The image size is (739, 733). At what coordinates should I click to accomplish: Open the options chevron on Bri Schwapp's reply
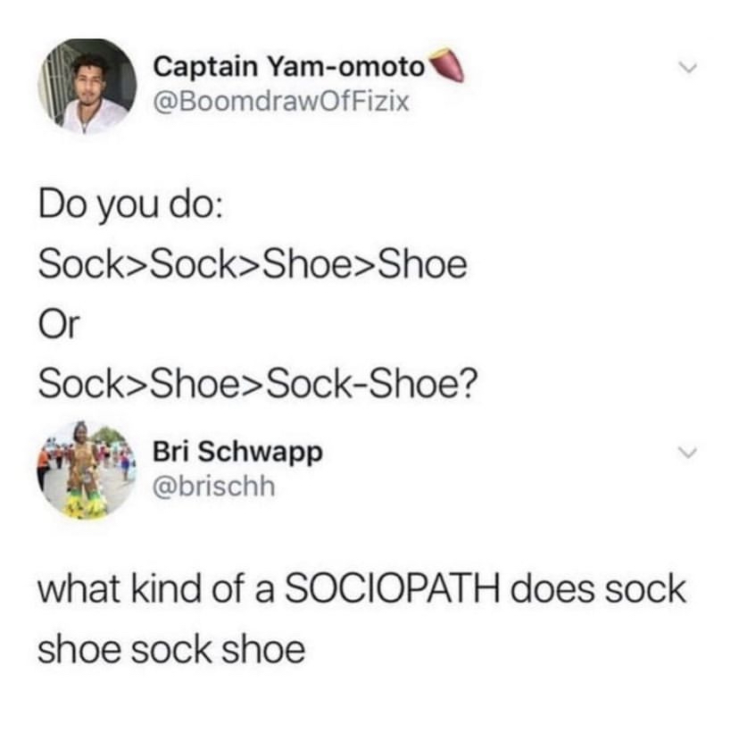[687, 453]
